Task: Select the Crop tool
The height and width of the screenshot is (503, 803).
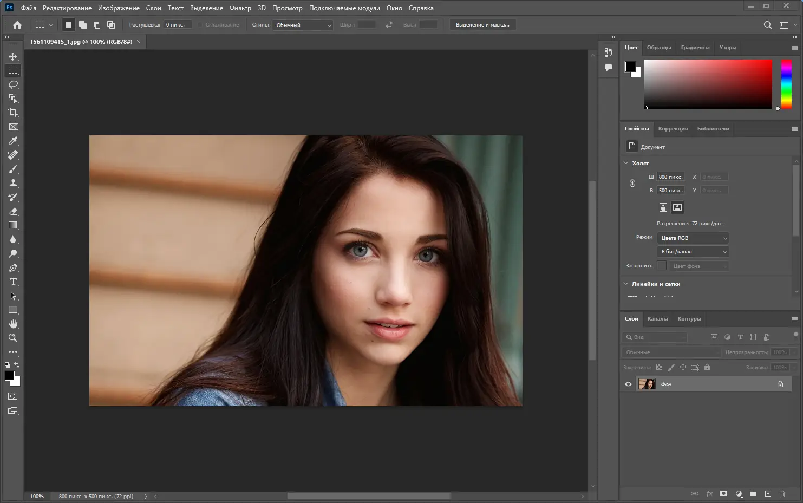Action: [x=13, y=113]
